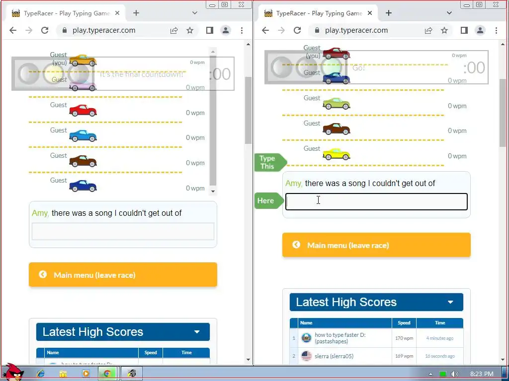This screenshot has height=381, width=509.
Task: Open the tab search chevron in the left window
Action: [195, 13]
